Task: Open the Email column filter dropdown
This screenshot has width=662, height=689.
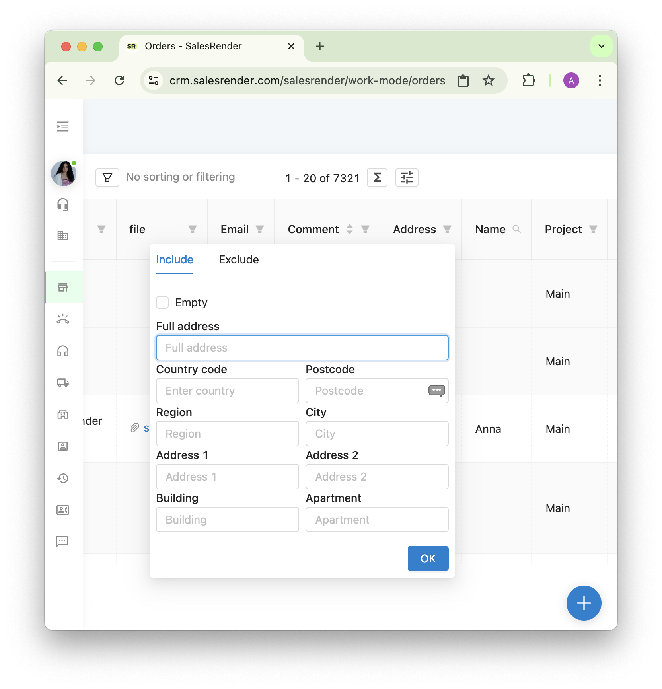Action: point(260,229)
